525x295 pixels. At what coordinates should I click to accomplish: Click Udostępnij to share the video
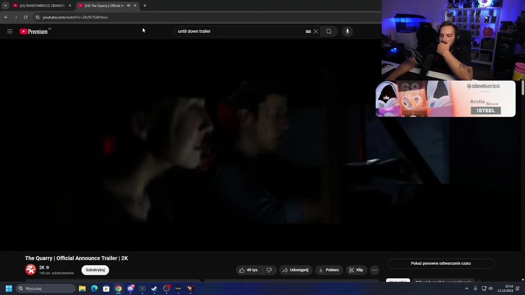point(295,270)
